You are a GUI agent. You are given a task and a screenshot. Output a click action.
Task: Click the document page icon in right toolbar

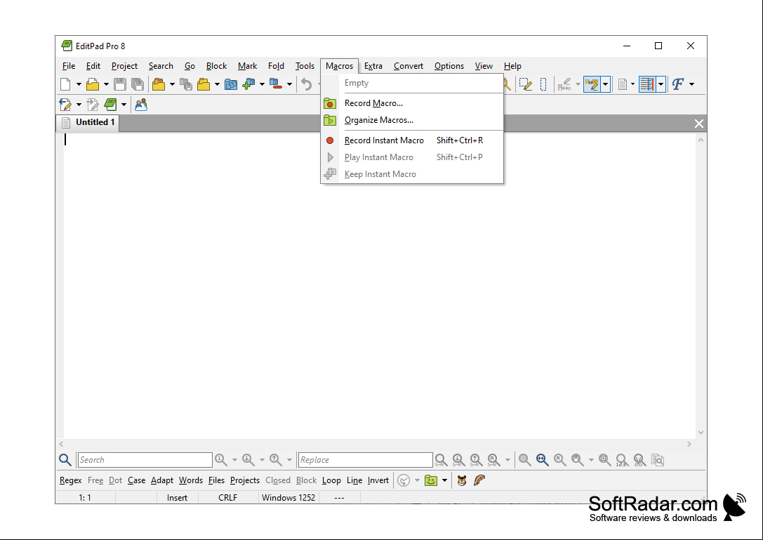click(x=623, y=84)
